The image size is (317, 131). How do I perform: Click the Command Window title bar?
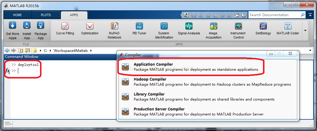pyautogui.click(x=60, y=57)
